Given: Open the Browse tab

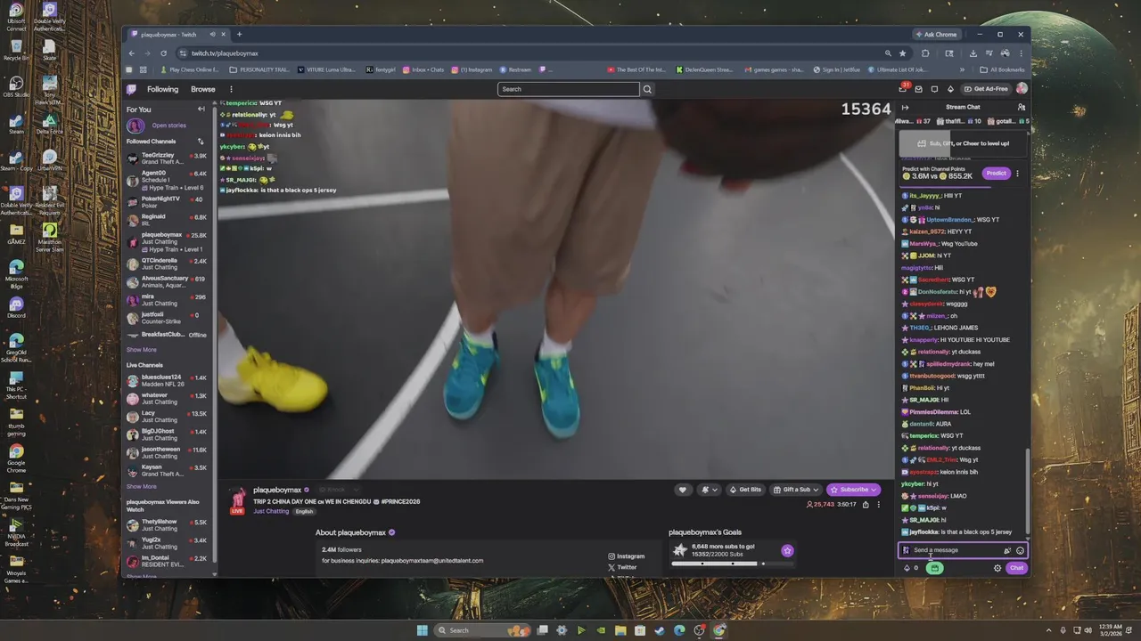Looking at the screenshot, I should click(202, 89).
